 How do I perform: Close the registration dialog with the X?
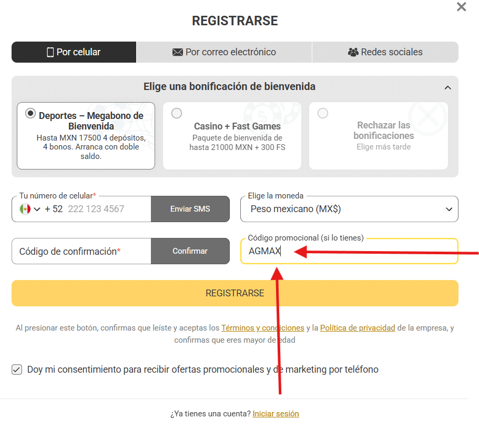pyautogui.click(x=461, y=7)
